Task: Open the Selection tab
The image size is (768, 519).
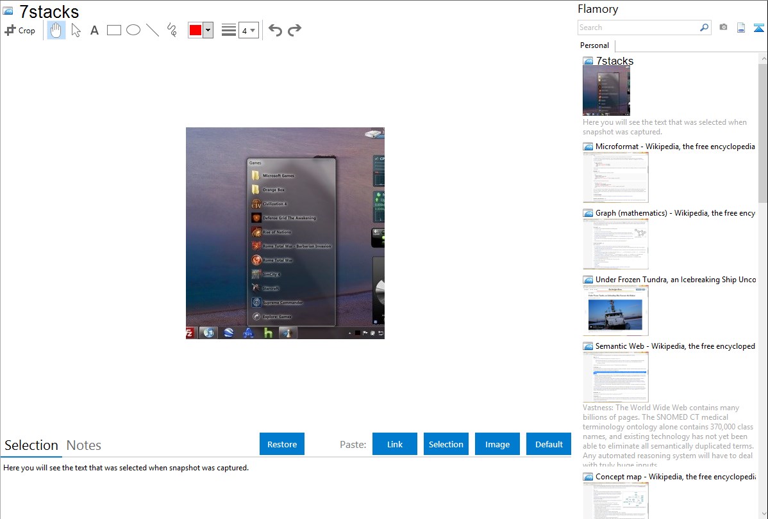Action: pos(31,445)
